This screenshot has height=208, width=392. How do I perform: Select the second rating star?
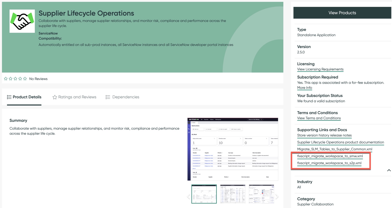(x=11, y=79)
